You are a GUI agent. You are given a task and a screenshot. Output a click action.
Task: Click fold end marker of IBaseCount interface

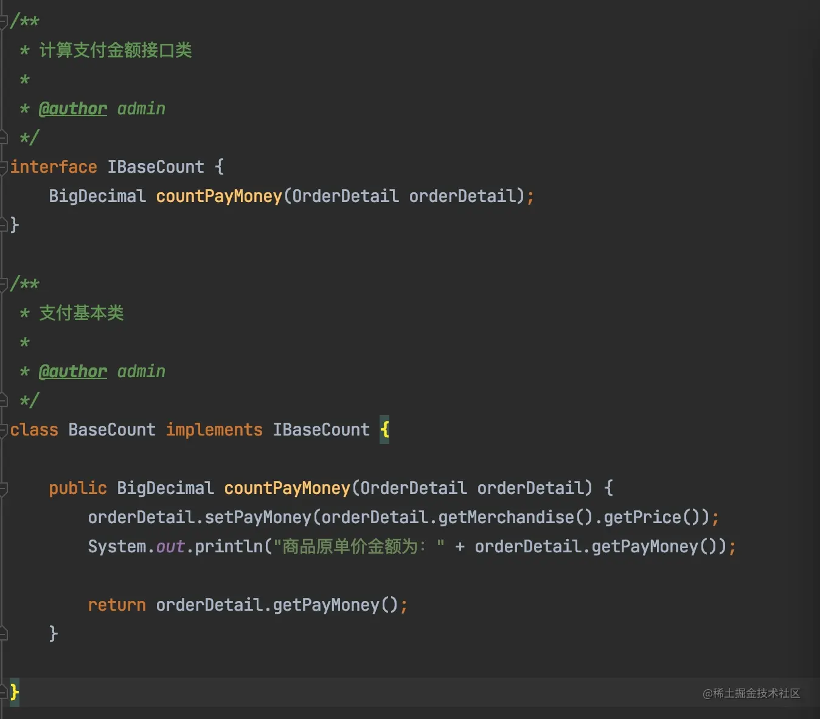coord(3,224)
